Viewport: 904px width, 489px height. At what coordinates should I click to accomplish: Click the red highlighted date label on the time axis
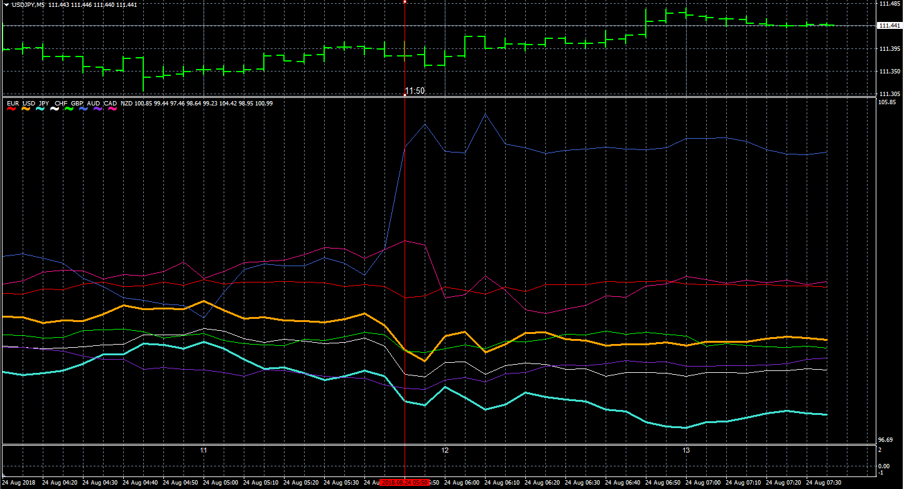(406, 483)
